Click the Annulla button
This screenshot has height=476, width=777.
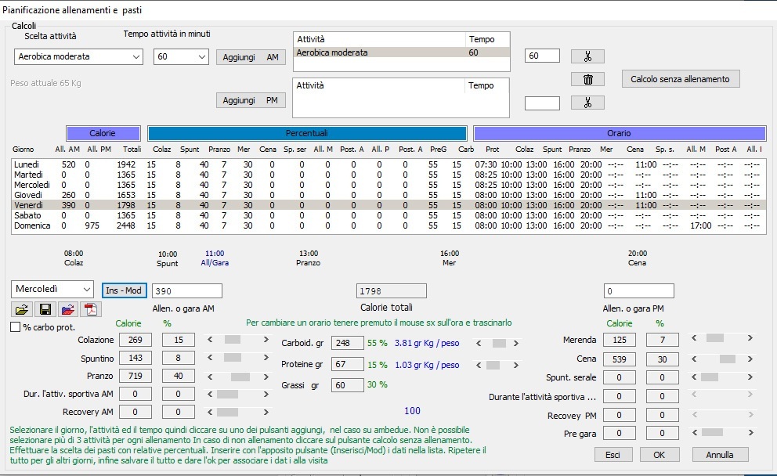pos(720,455)
